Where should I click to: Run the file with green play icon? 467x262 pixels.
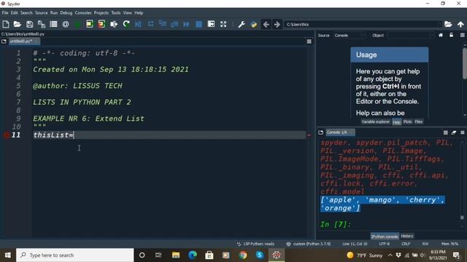click(x=77, y=24)
